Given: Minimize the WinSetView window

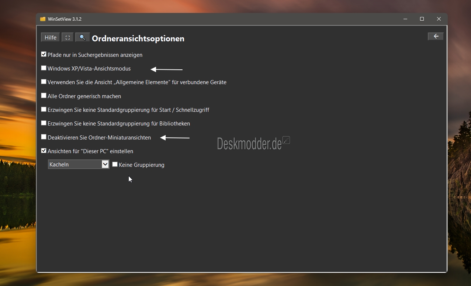Looking at the screenshot, I should pyautogui.click(x=405, y=19).
